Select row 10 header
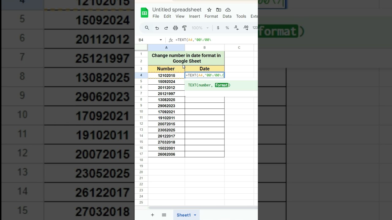The height and width of the screenshot is (220, 392). 141,112
